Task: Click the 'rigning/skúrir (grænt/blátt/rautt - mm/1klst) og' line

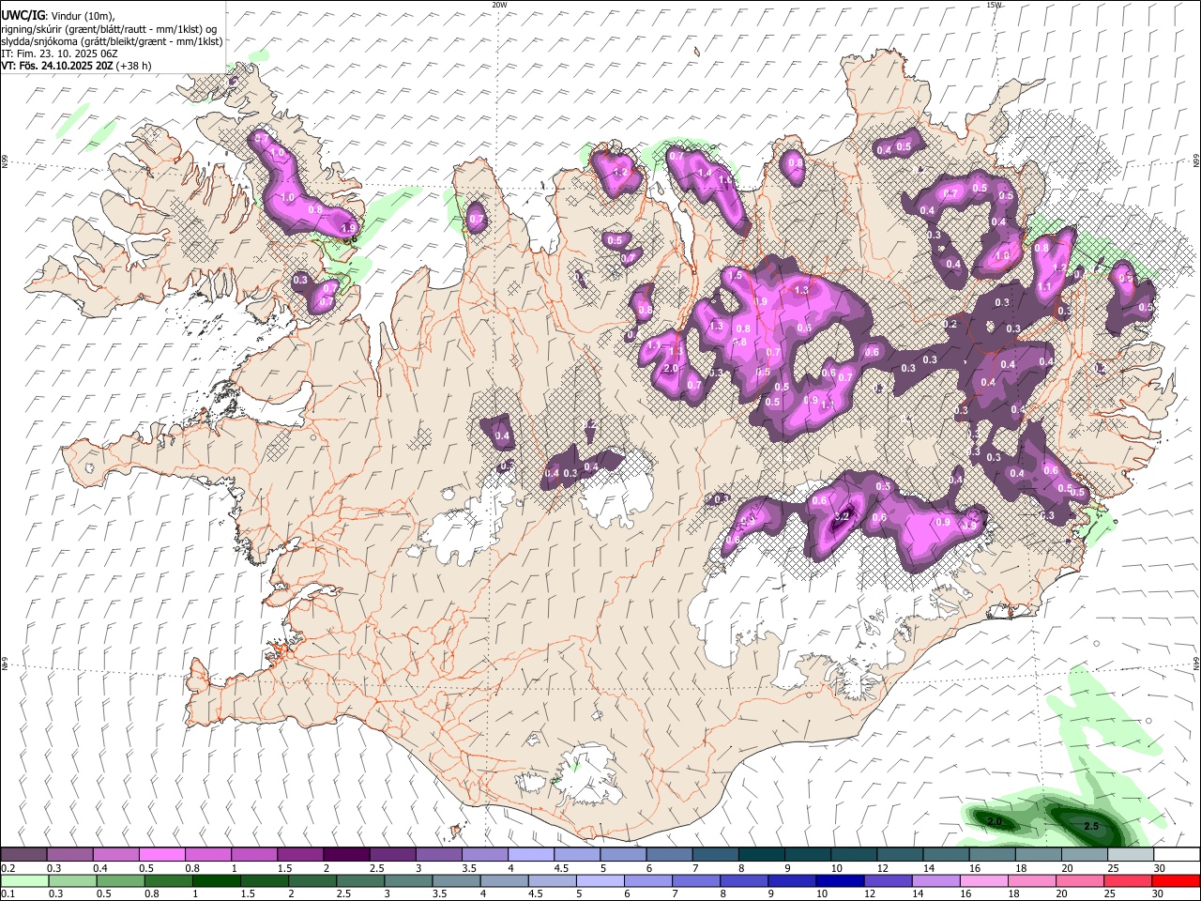Action: [x=109, y=29]
